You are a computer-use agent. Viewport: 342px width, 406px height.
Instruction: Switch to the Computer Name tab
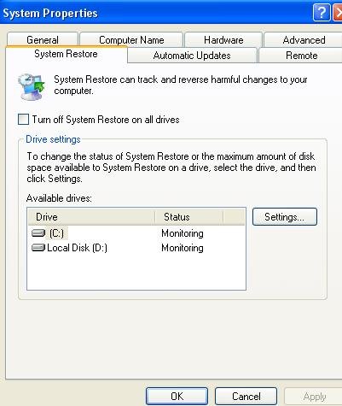pos(131,39)
